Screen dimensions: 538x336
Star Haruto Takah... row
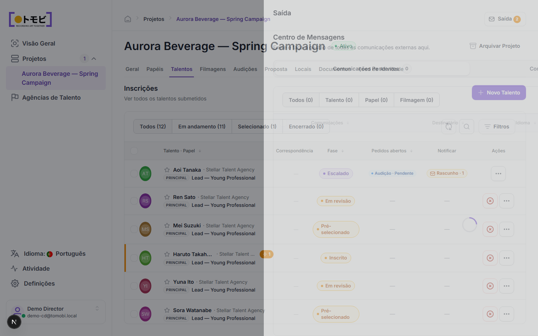[167, 254]
